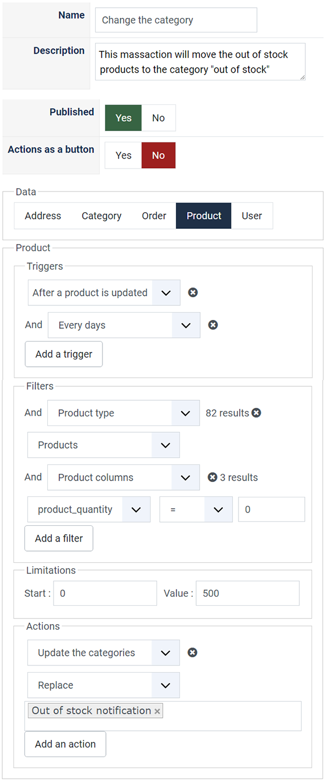Remove the 'After a product is updated' trigger

coord(193,293)
